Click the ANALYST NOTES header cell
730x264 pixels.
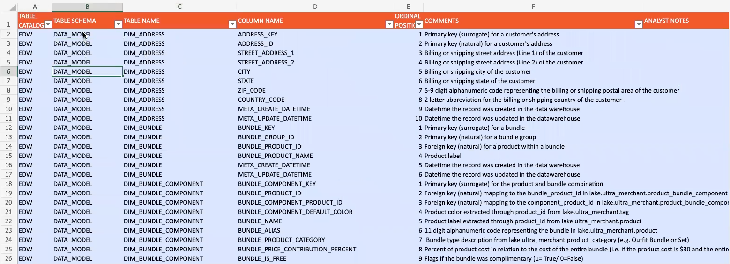(x=686, y=21)
